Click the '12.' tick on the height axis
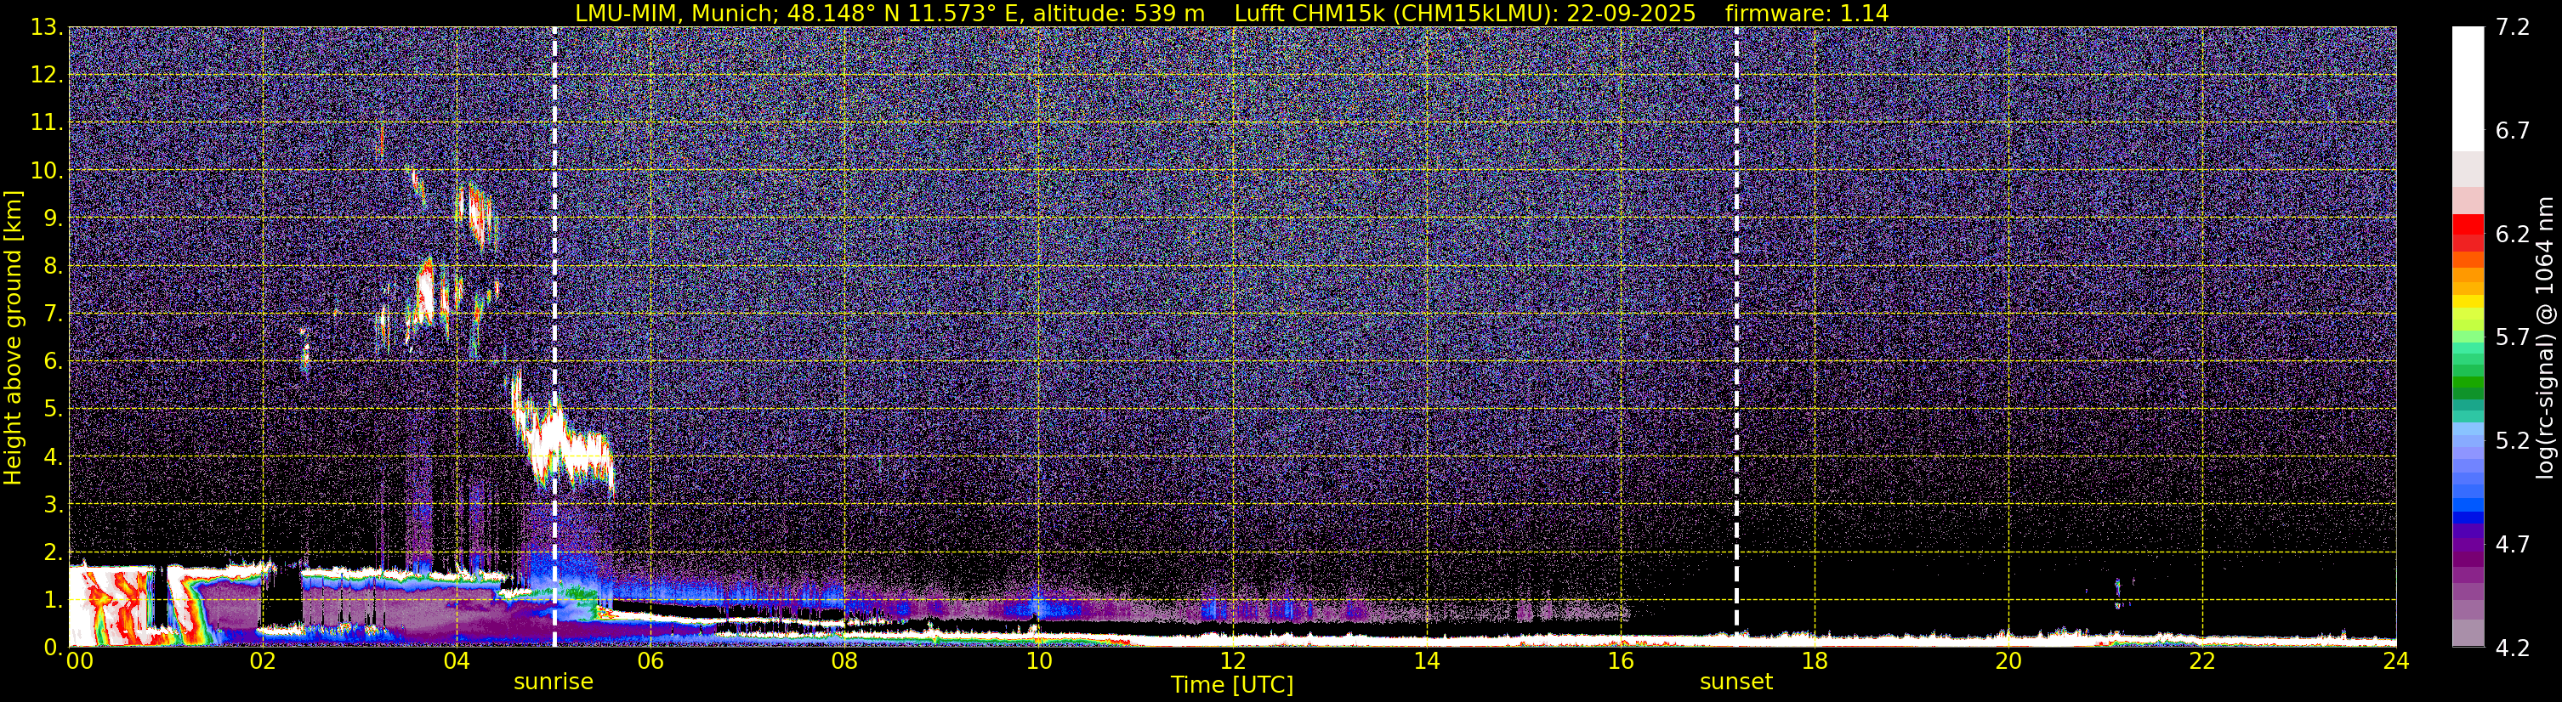Screen dimensions: 2562x702 46,75
